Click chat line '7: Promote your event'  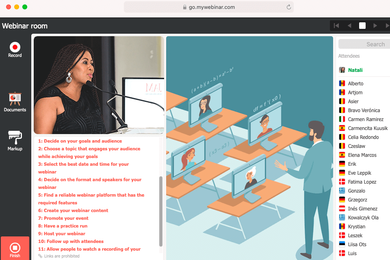[x=63, y=218]
